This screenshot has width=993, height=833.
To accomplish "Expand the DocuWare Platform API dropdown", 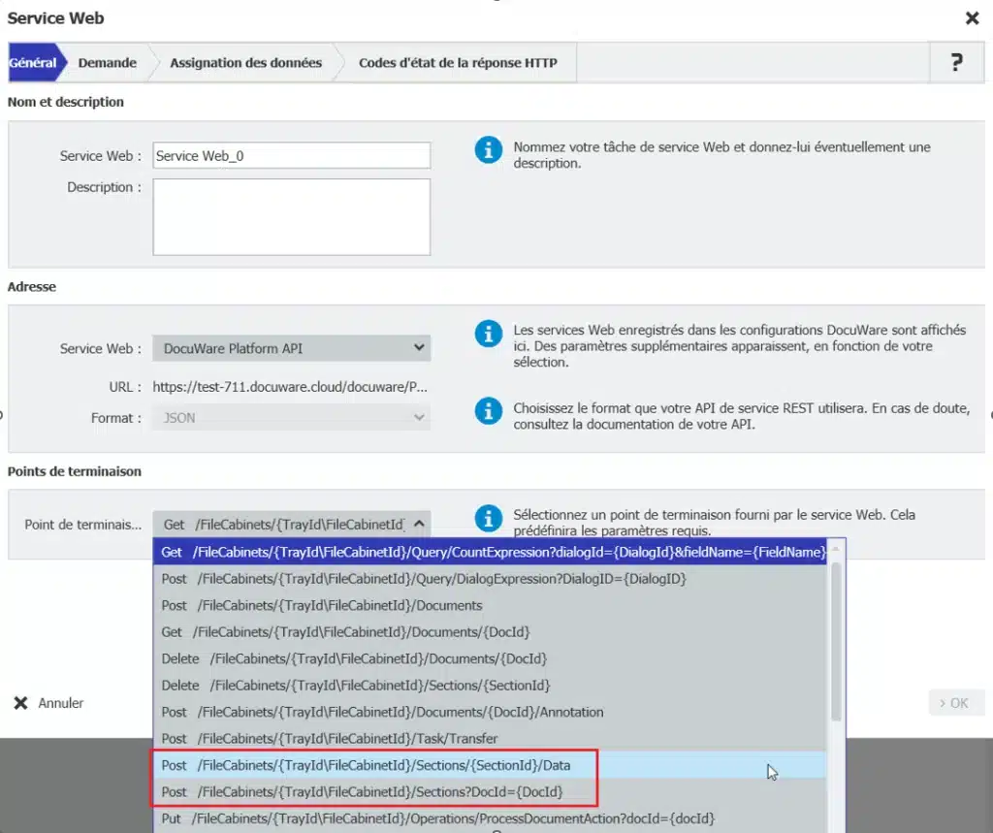I will (x=291, y=348).
